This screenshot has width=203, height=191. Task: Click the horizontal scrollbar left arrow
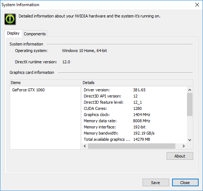[x=85, y=146]
